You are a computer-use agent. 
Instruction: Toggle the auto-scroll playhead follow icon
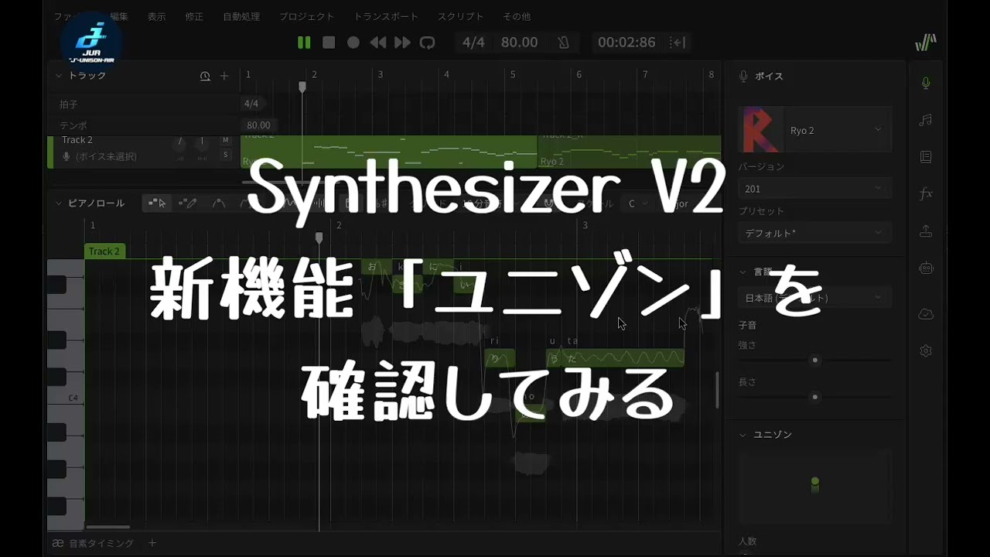pyautogui.click(x=679, y=43)
